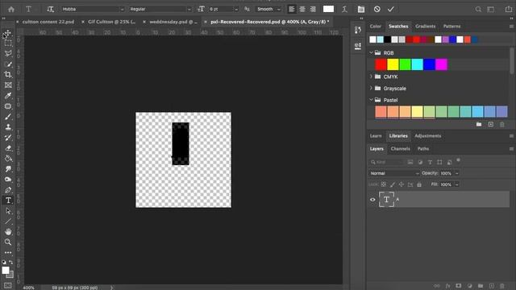
Task: Select the Lasso tool
Action: point(8,54)
